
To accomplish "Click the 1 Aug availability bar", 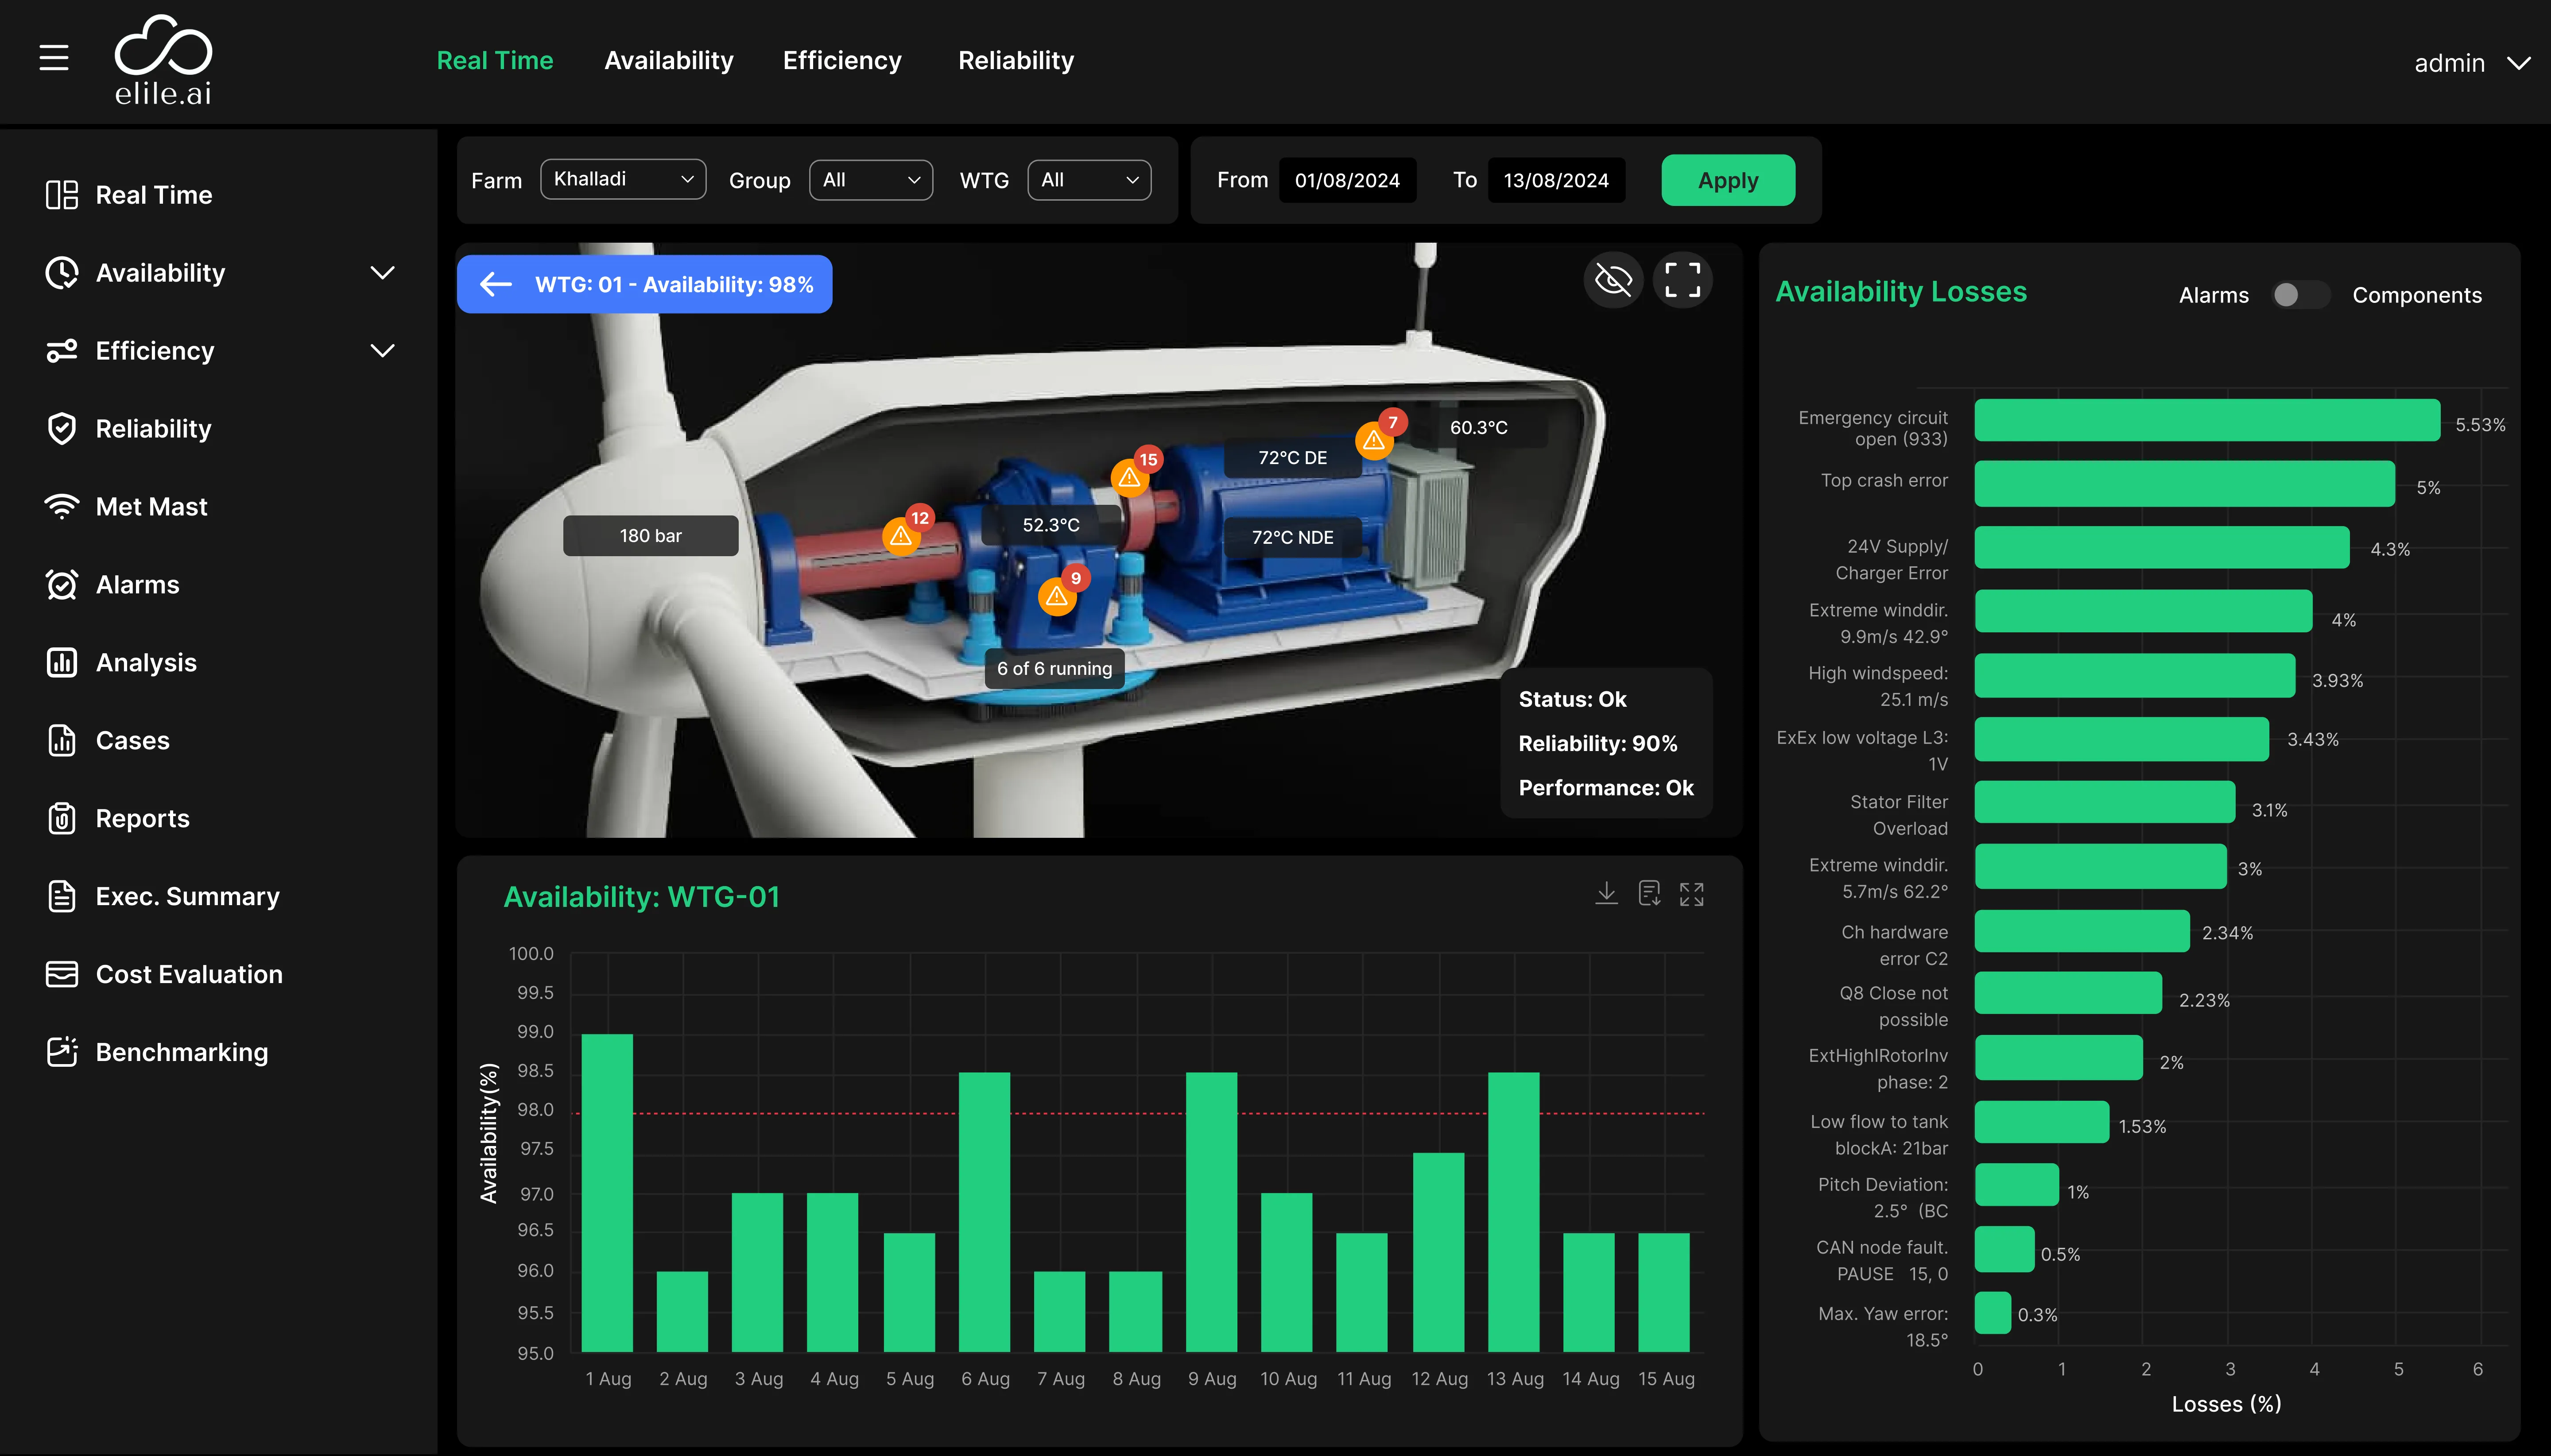I will pos(607,1192).
